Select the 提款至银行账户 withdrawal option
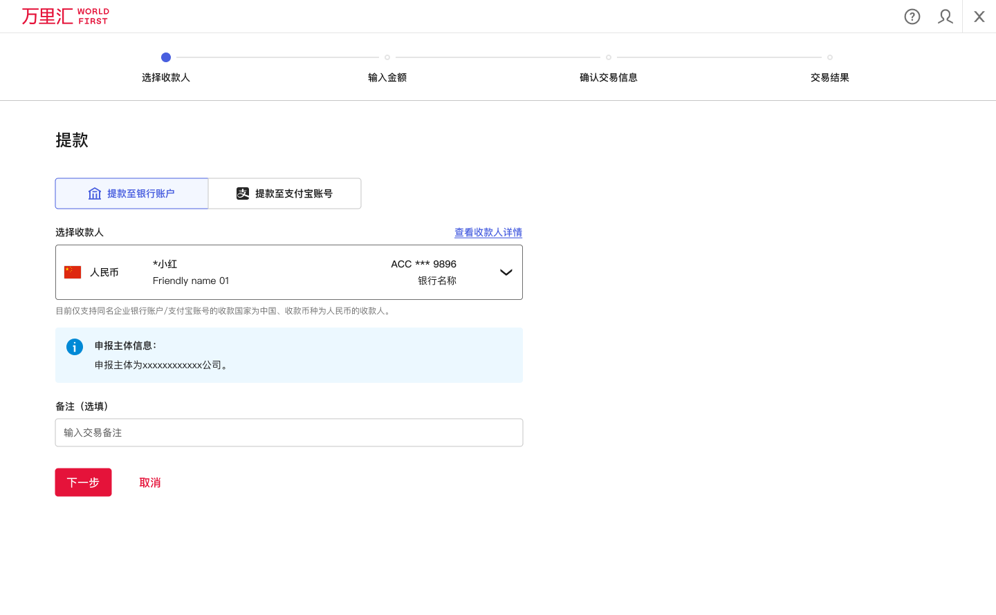This screenshot has width=996, height=615. pyautogui.click(x=131, y=193)
